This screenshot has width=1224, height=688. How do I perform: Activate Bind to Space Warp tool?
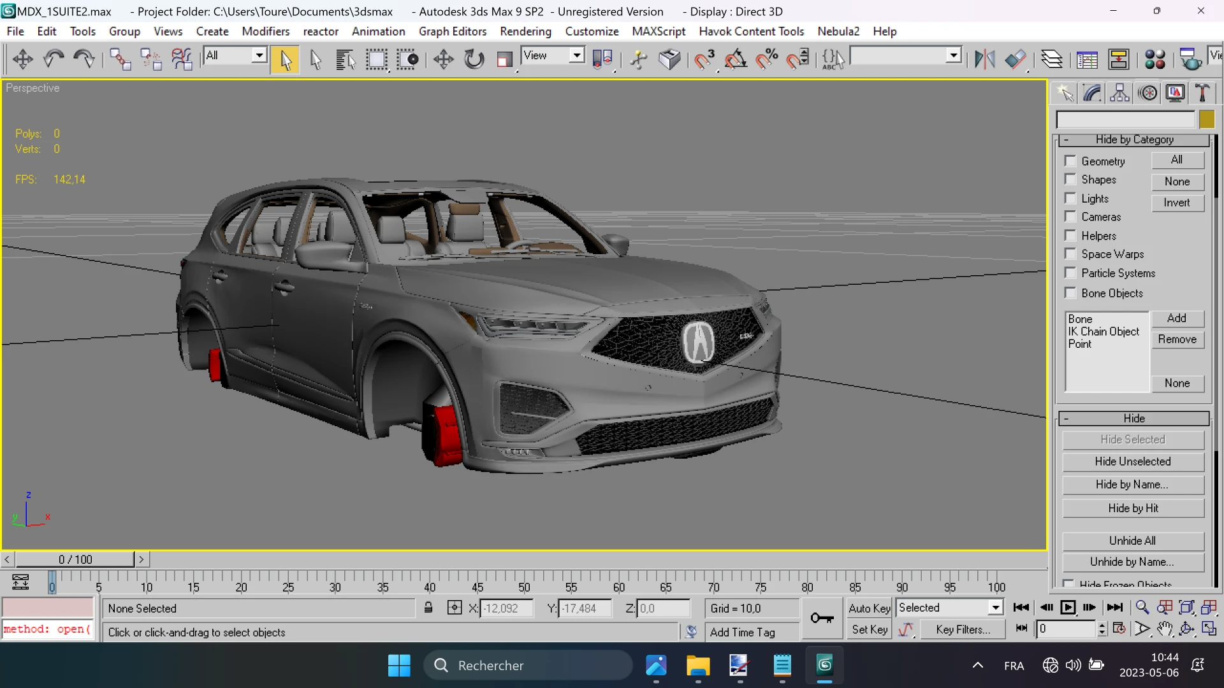[x=182, y=59]
